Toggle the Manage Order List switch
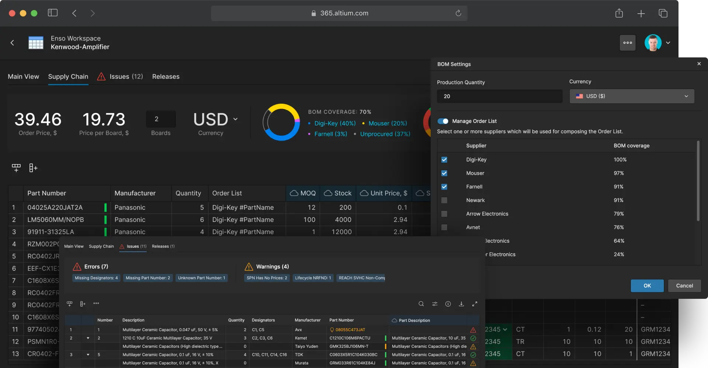This screenshot has width=708, height=368. click(x=443, y=121)
